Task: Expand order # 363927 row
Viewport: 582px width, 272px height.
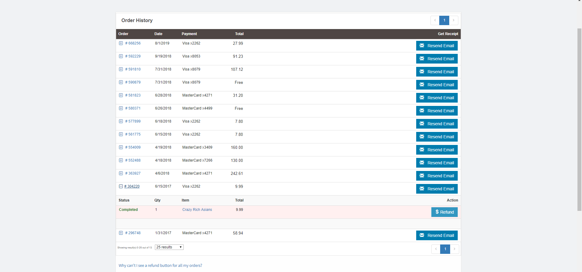Action: point(121,173)
